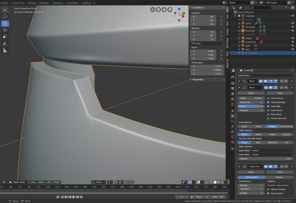Click the zoom view magnifier icon
This screenshot has width=296, height=203.
170,10
